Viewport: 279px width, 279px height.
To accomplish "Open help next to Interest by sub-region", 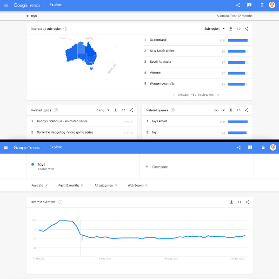I will 65,29.
